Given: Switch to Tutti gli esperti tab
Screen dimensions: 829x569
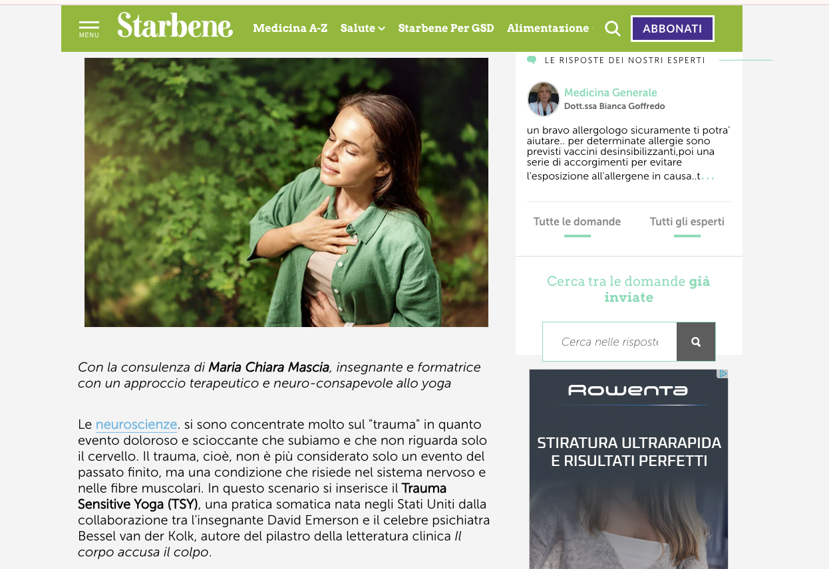Looking at the screenshot, I should 687,222.
